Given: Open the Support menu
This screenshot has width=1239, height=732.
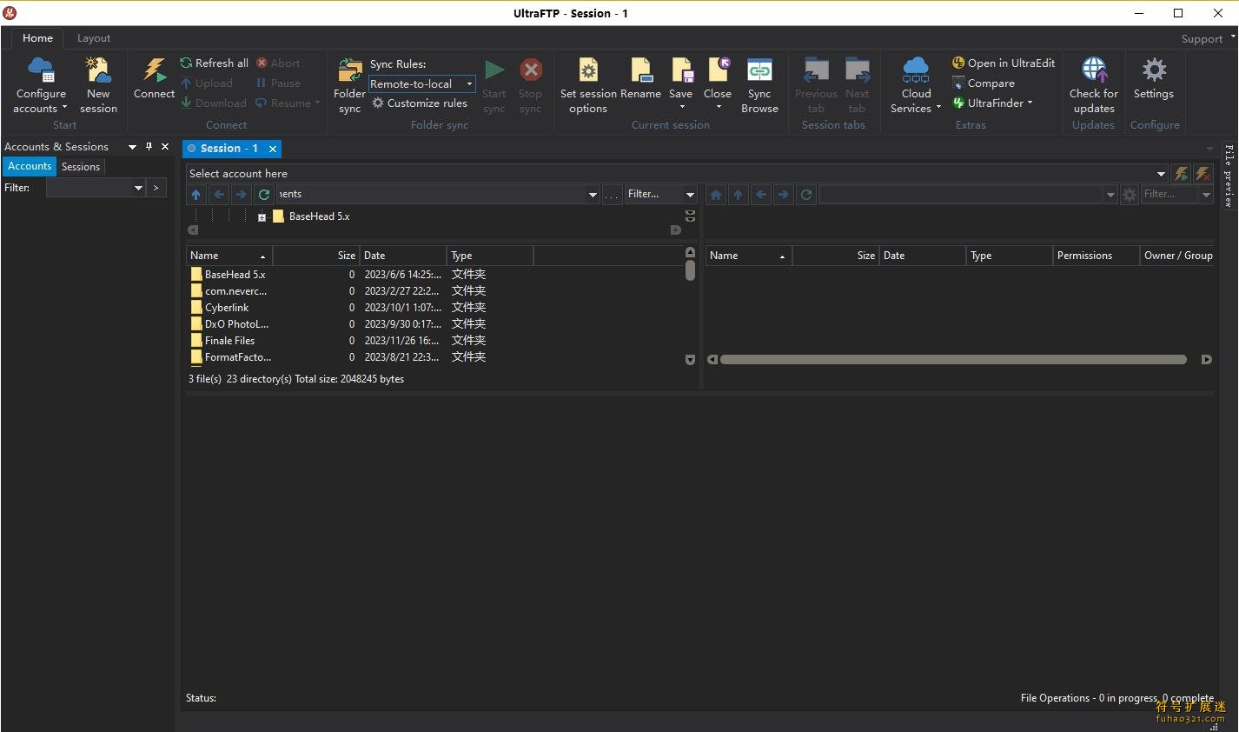Looking at the screenshot, I should tap(1207, 38).
